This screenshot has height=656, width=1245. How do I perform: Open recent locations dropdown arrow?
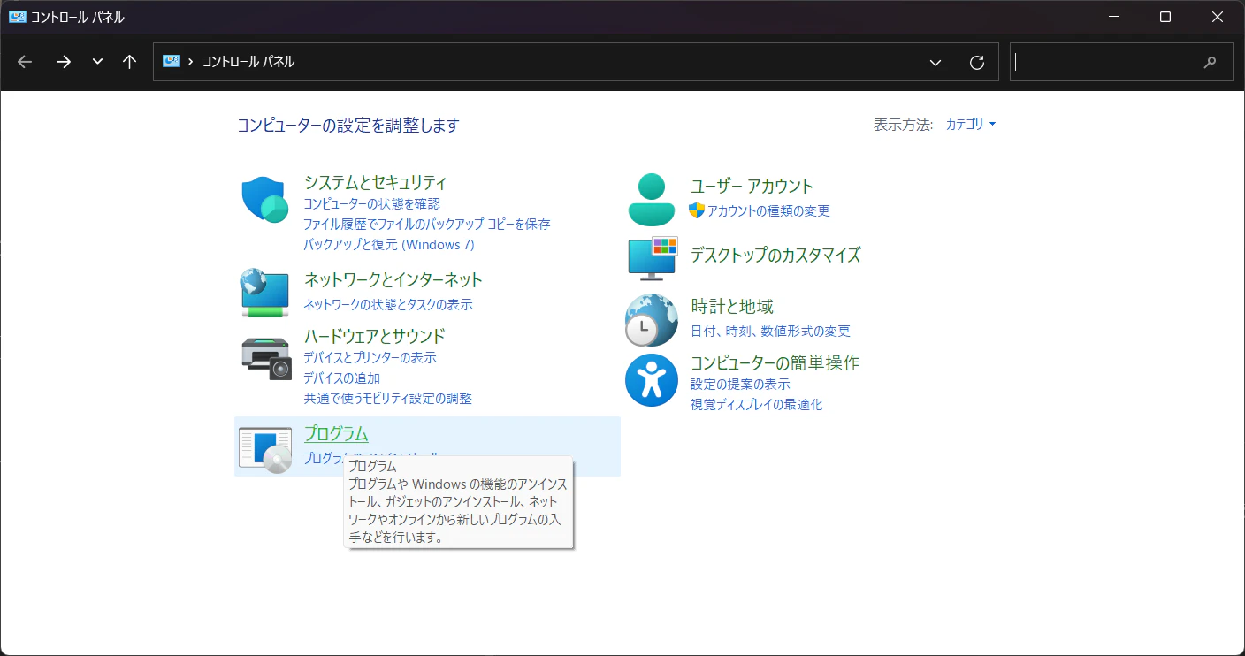(97, 62)
